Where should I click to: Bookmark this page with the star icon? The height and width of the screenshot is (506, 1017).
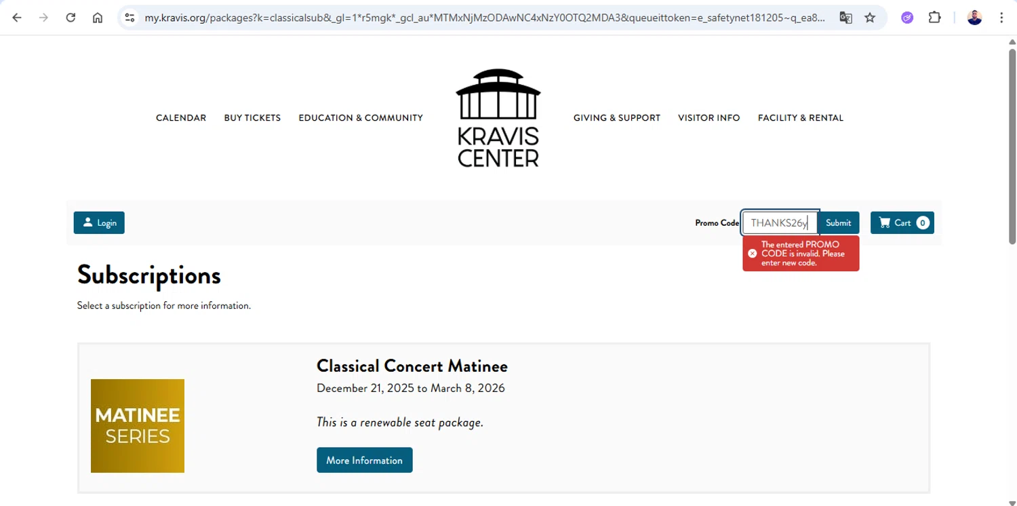pos(870,18)
